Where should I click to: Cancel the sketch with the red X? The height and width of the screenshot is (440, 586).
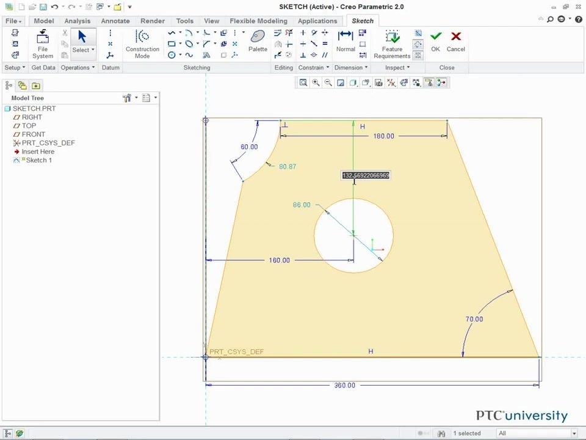click(455, 41)
